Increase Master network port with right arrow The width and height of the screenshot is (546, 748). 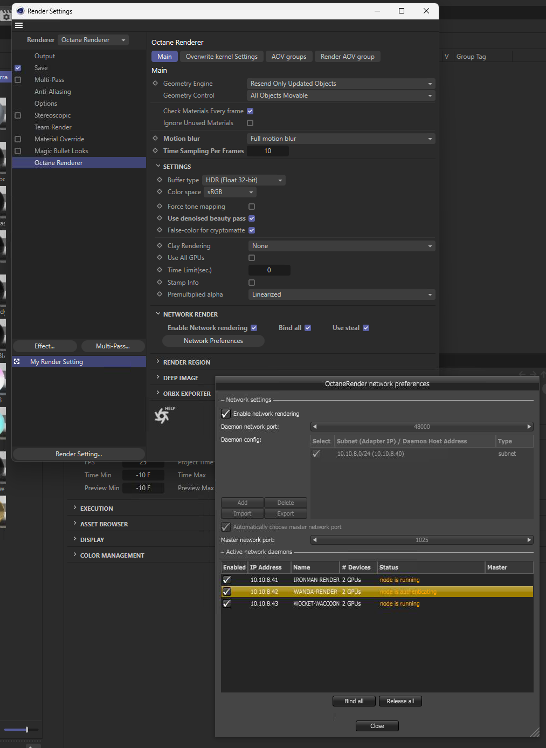(529, 540)
